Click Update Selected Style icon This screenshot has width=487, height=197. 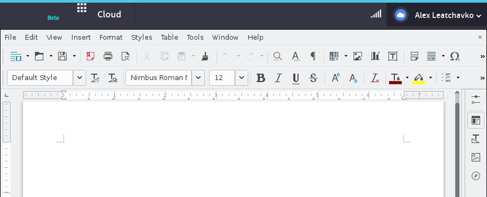95,78
